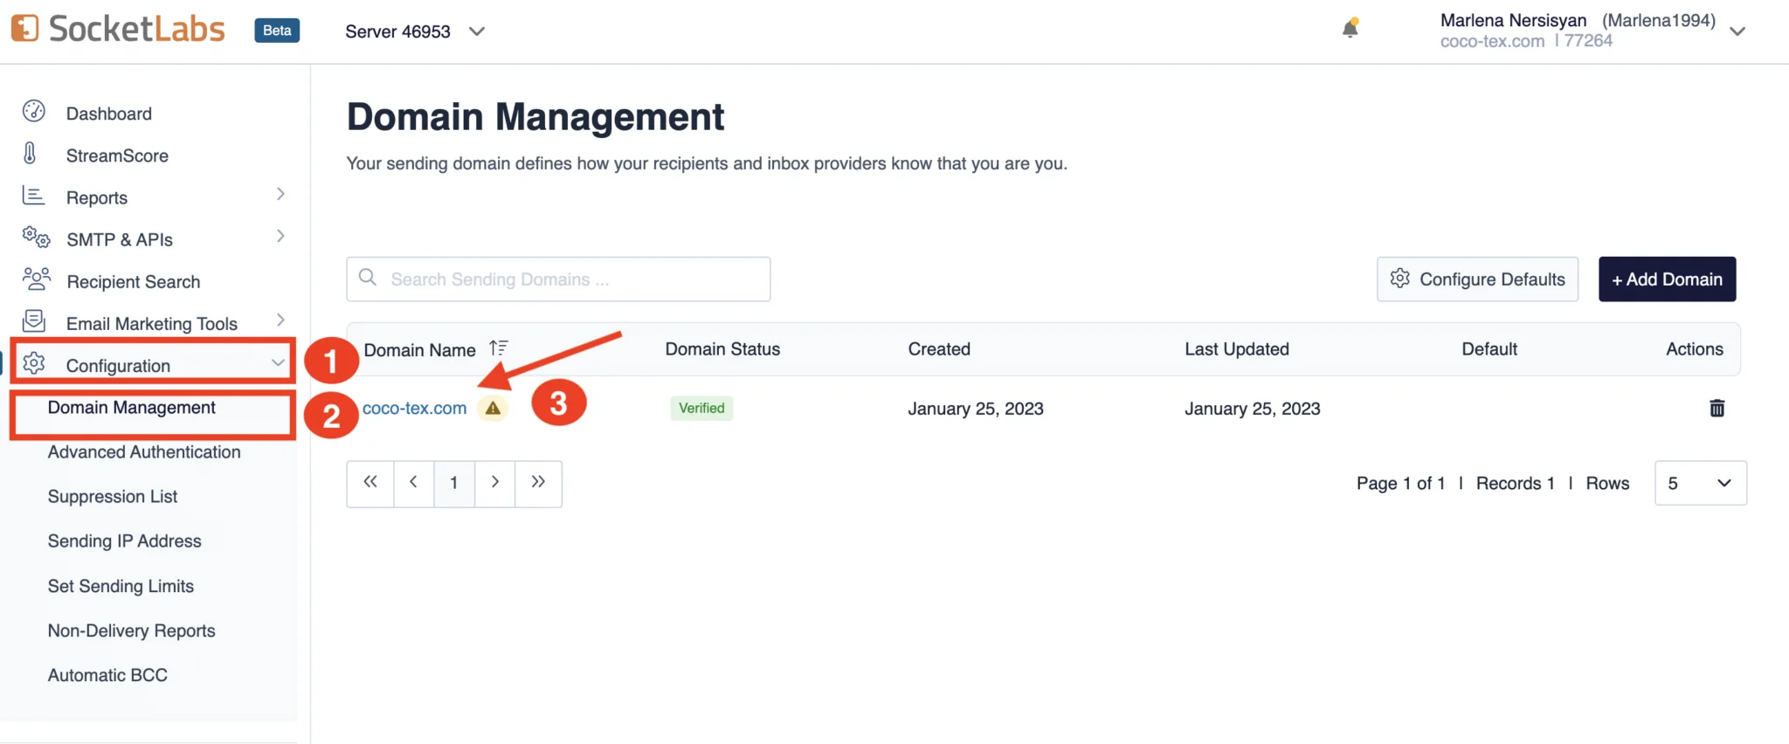
Task: Open the Rows per page dropdown
Action: 1700,483
